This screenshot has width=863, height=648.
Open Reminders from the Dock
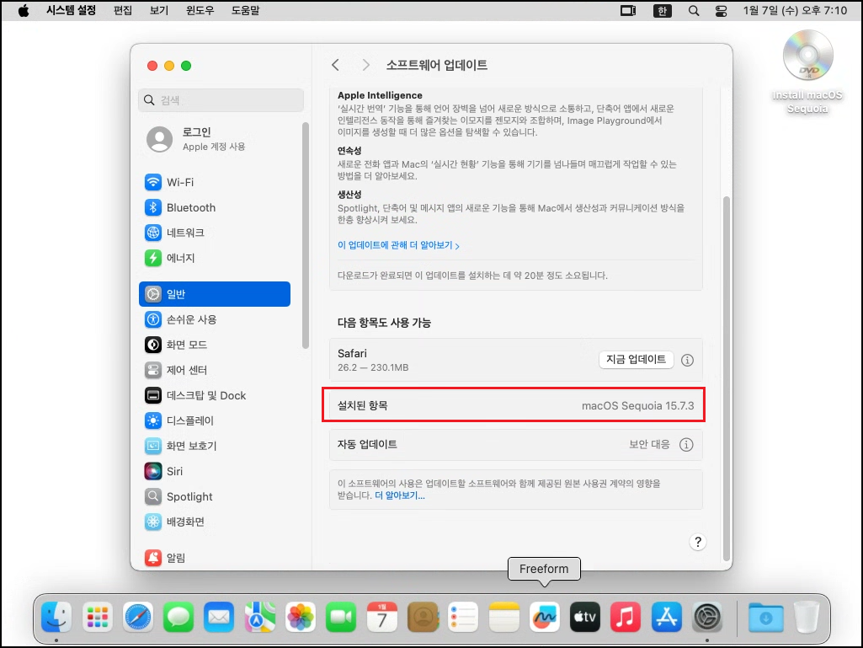tap(463, 617)
